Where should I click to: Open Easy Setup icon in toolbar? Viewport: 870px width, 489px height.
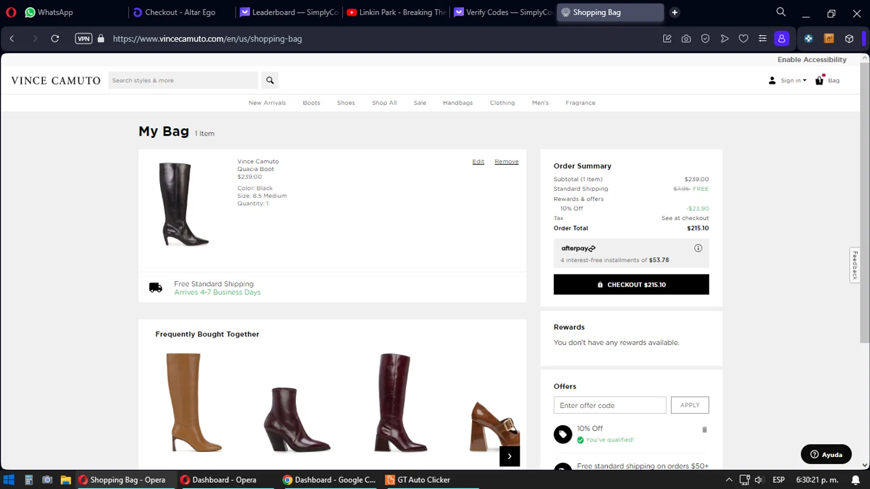click(763, 39)
